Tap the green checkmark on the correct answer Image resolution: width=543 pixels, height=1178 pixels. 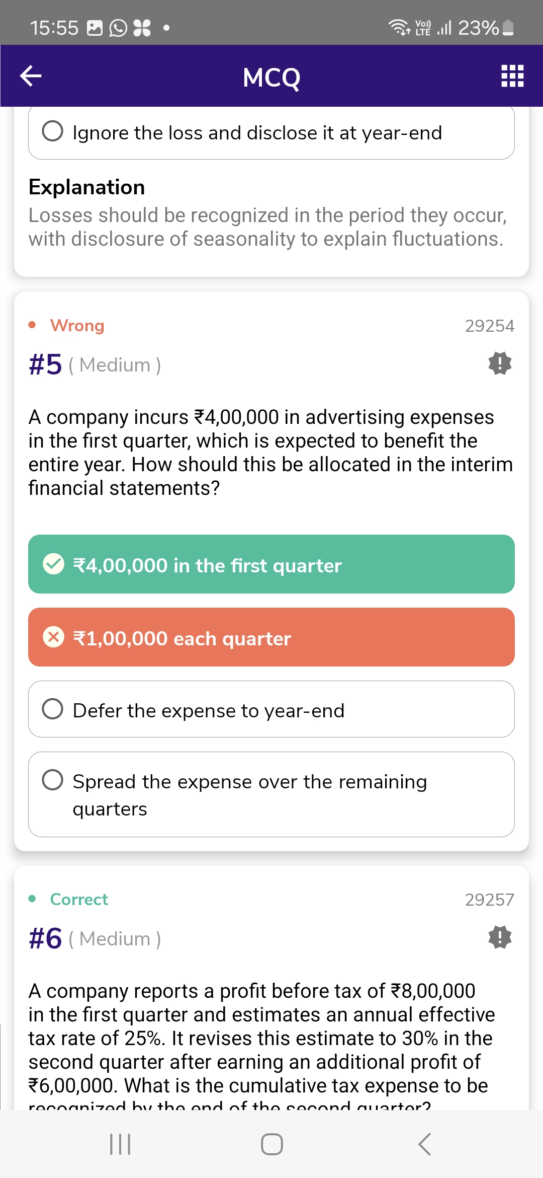pos(53,564)
